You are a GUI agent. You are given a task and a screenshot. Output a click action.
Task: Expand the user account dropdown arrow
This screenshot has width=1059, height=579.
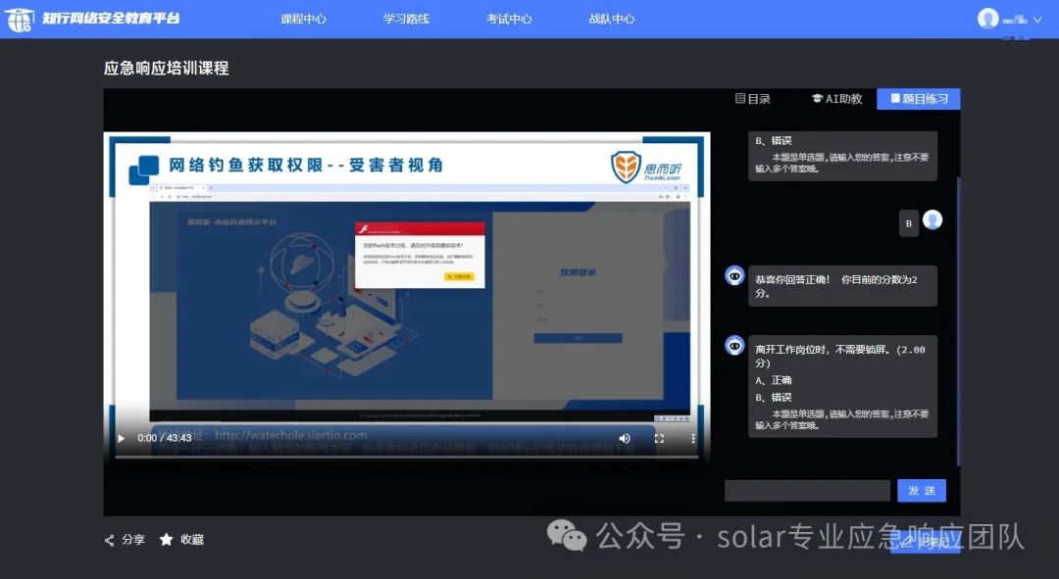click(x=1037, y=20)
